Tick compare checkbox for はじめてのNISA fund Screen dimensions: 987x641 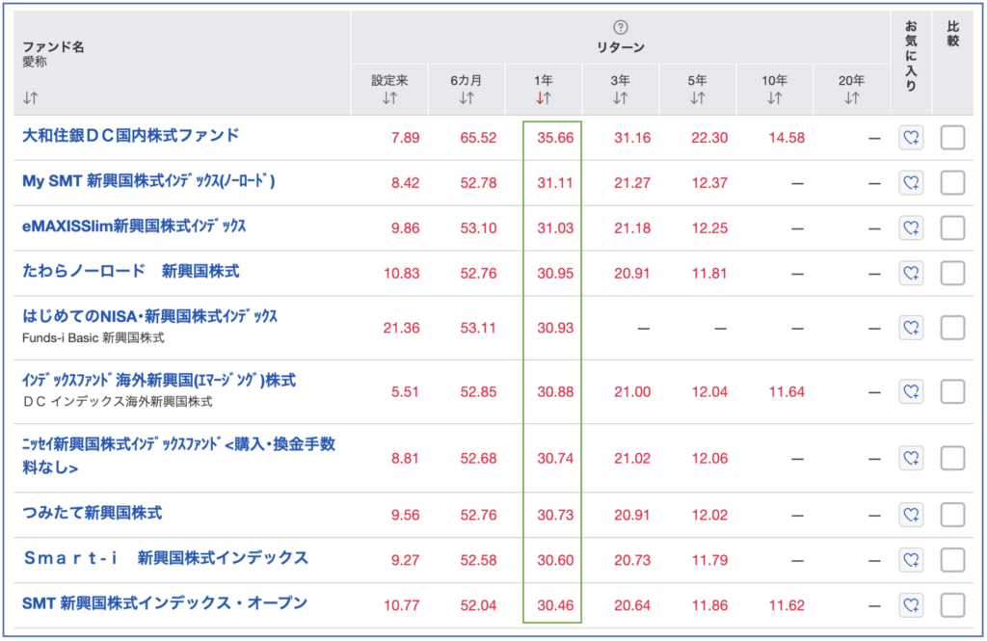(952, 328)
